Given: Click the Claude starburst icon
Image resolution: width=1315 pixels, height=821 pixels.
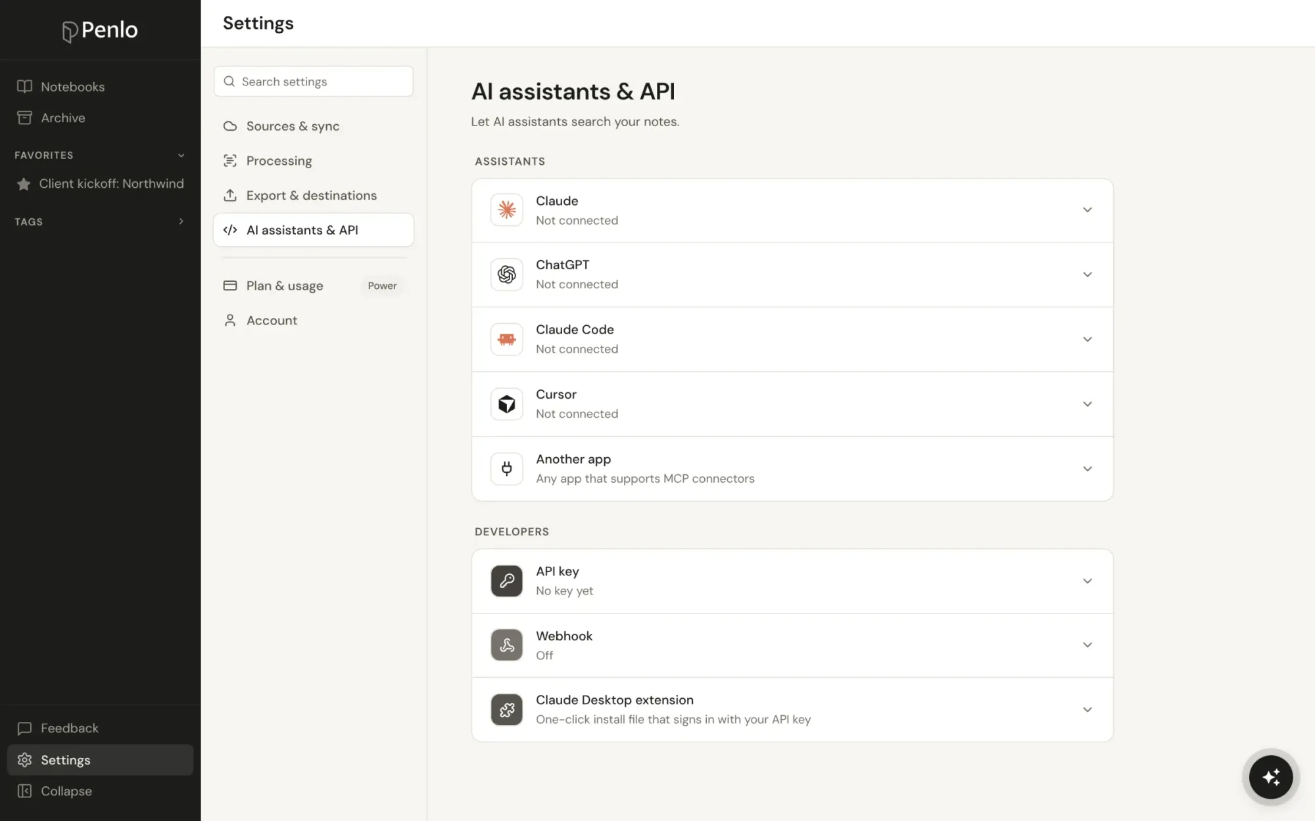Looking at the screenshot, I should point(506,210).
